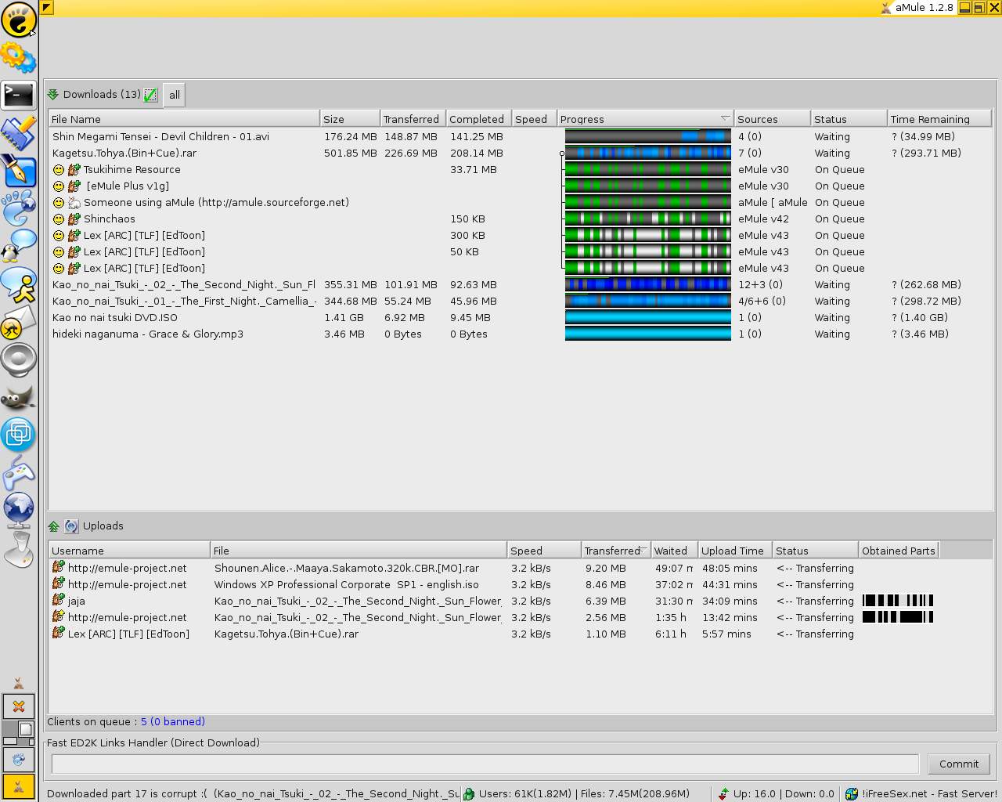Click the server connection globe in status bar
Image resolution: width=1002 pixels, height=802 pixels.
tap(851, 793)
